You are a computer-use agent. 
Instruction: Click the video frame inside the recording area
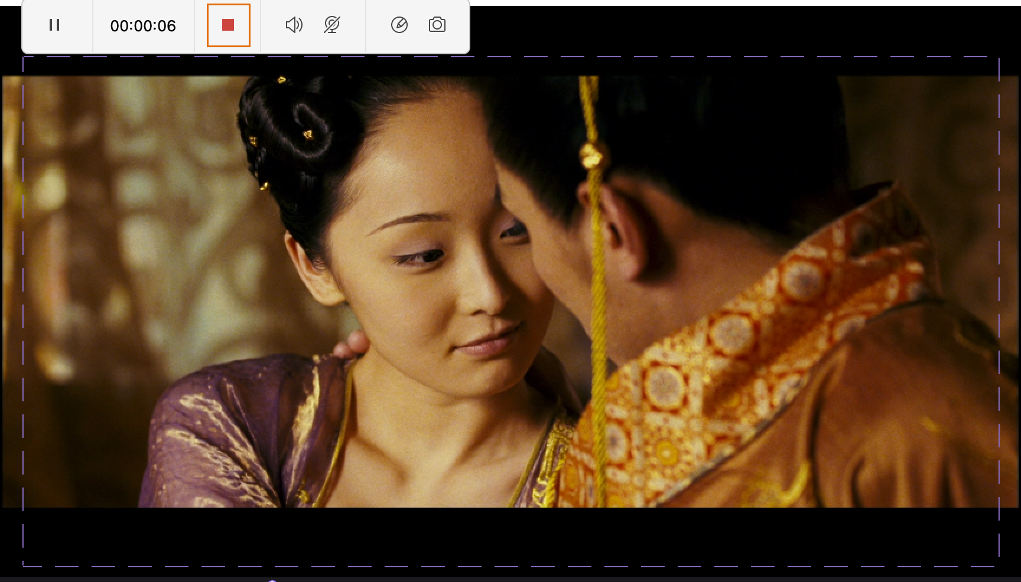pos(510,292)
